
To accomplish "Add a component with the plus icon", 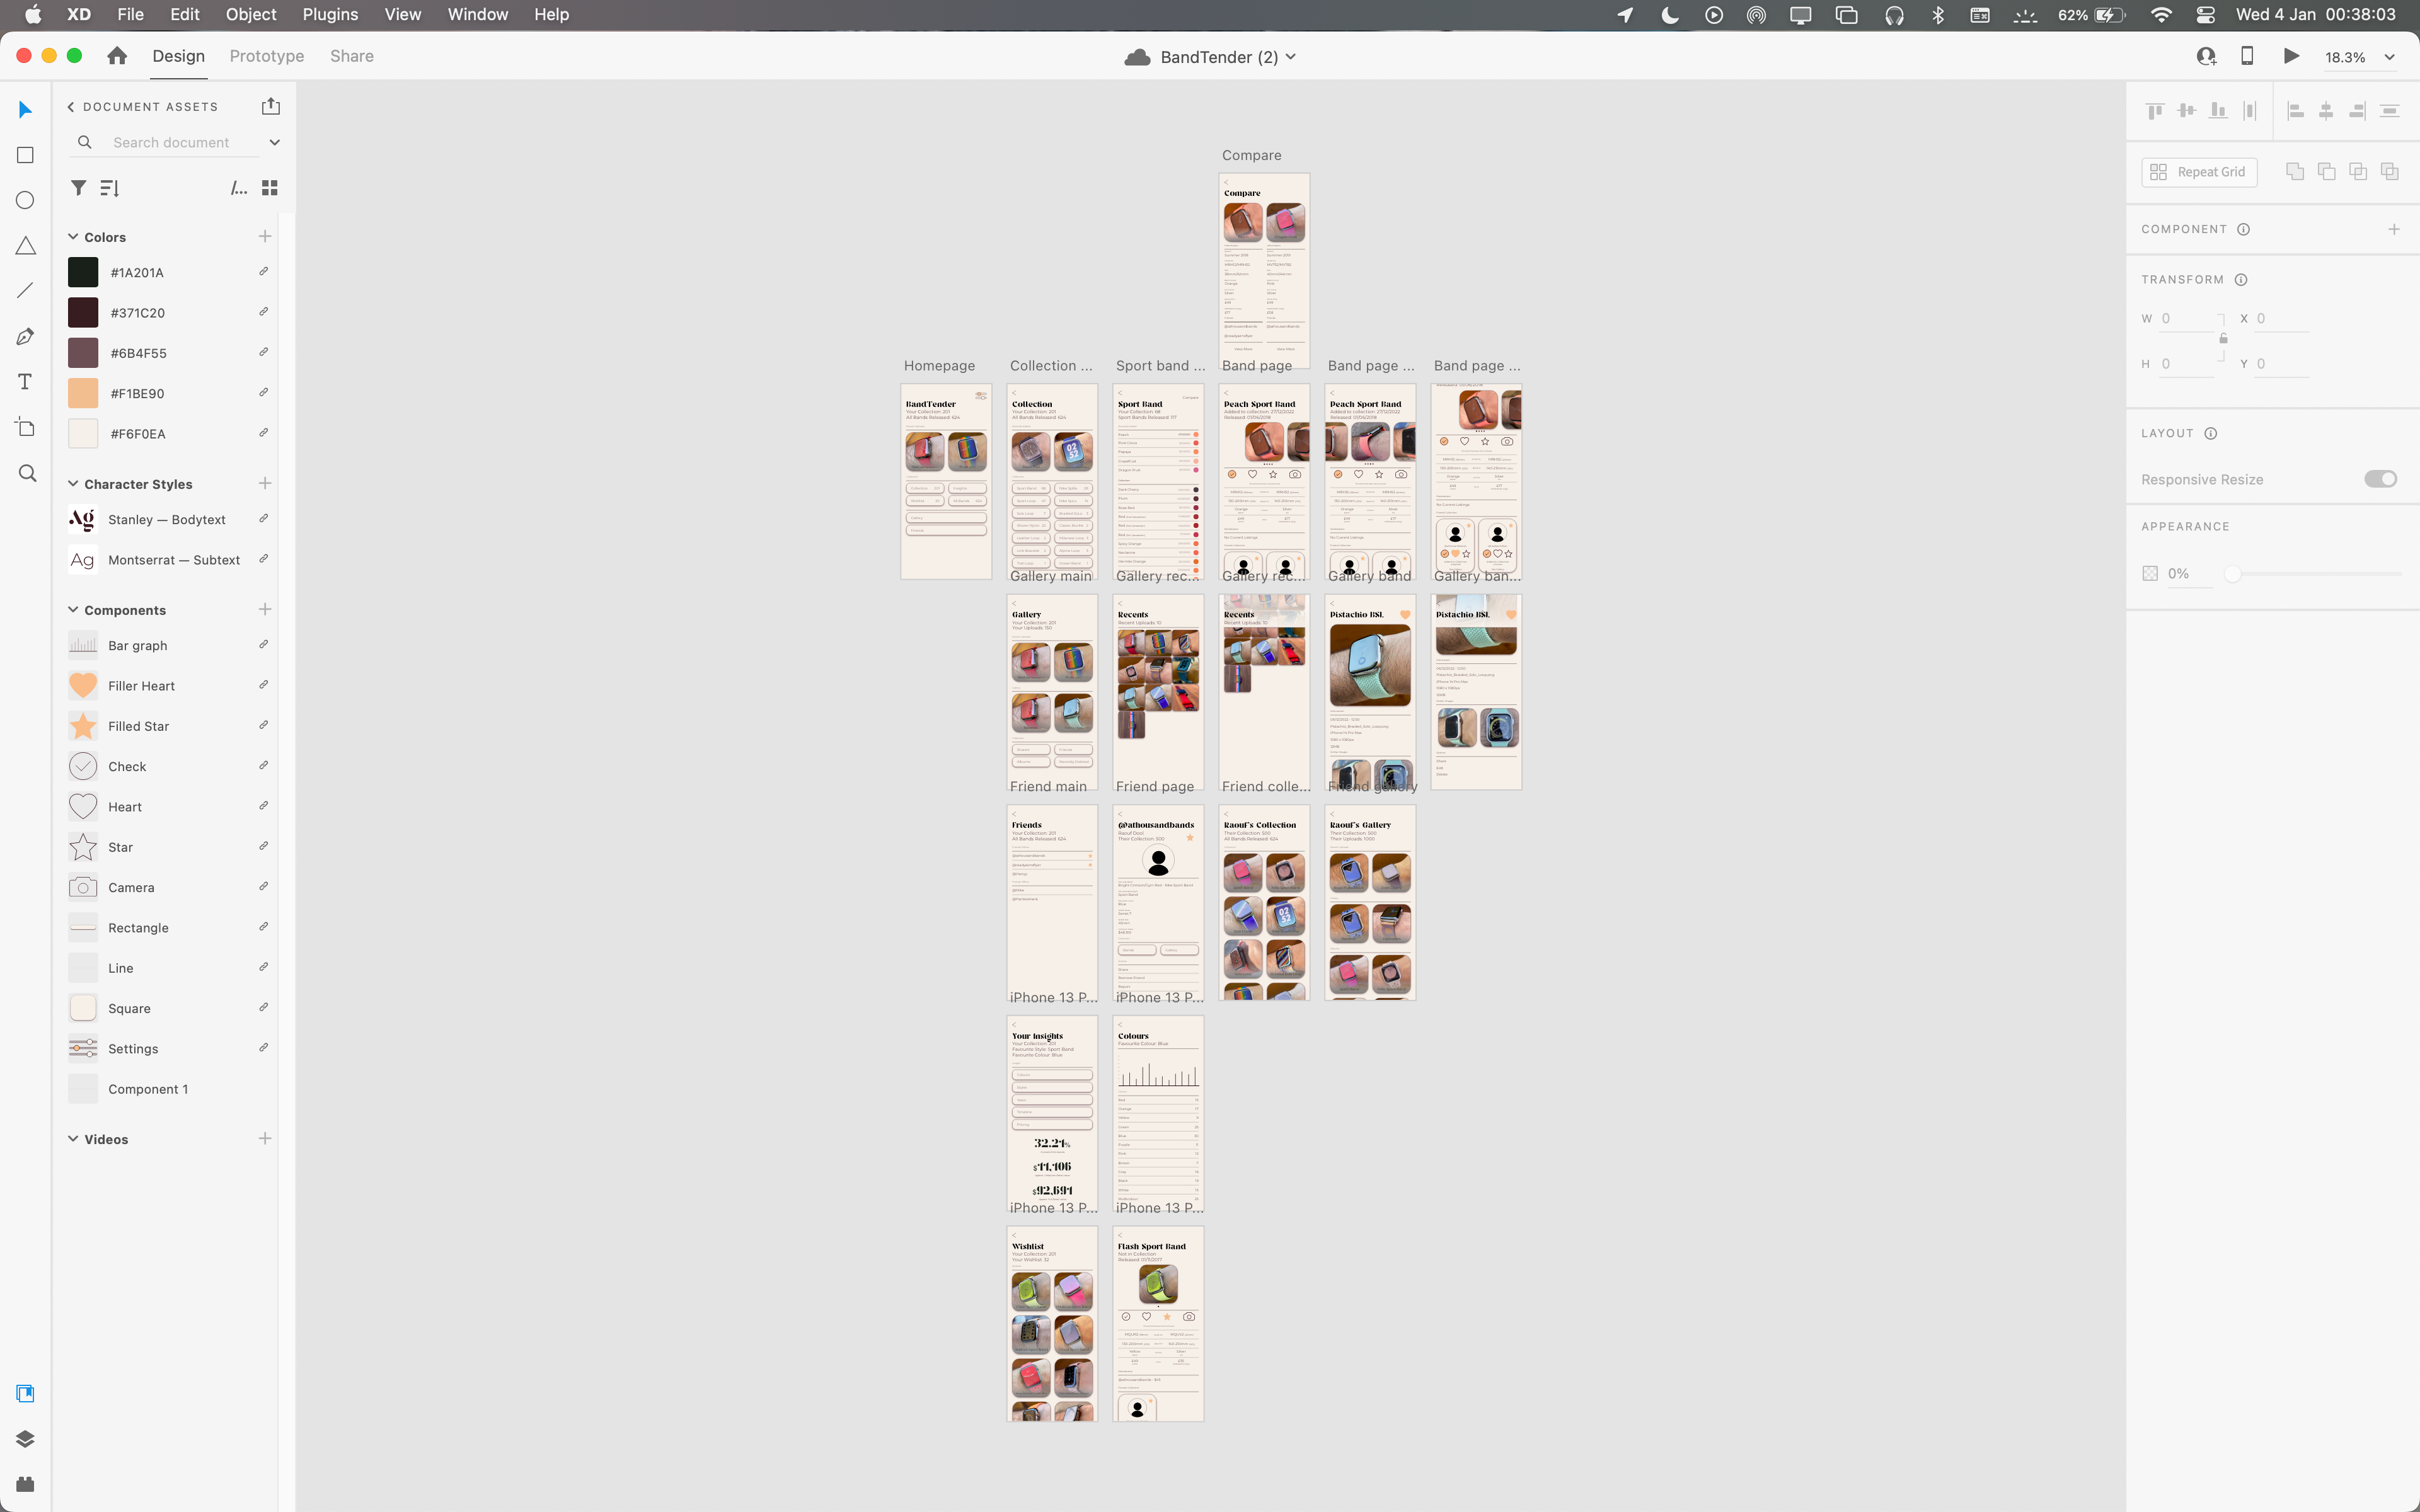I will (x=2394, y=229).
